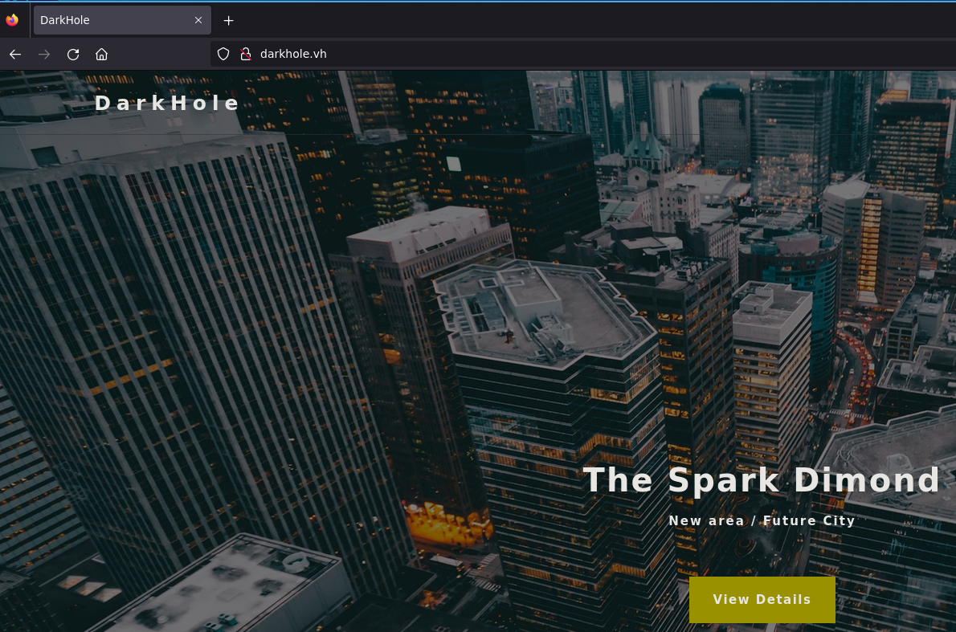
Task: Click the "The Spark Dimond" heading
Action: (x=761, y=480)
